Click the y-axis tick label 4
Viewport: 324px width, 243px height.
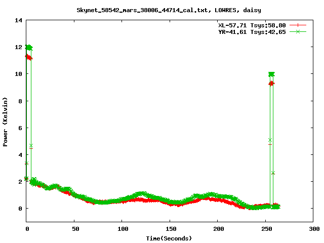pyautogui.click(x=20, y=155)
